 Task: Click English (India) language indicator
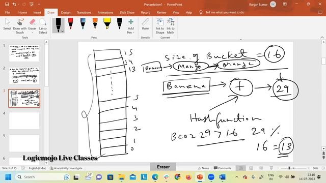pyautogui.click(x=37, y=168)
